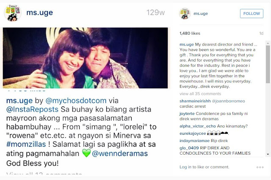Click the reposted photo of two people
The width and height of the screenshot is (271, 180).
pyautogui.click(x=85, y=58)
